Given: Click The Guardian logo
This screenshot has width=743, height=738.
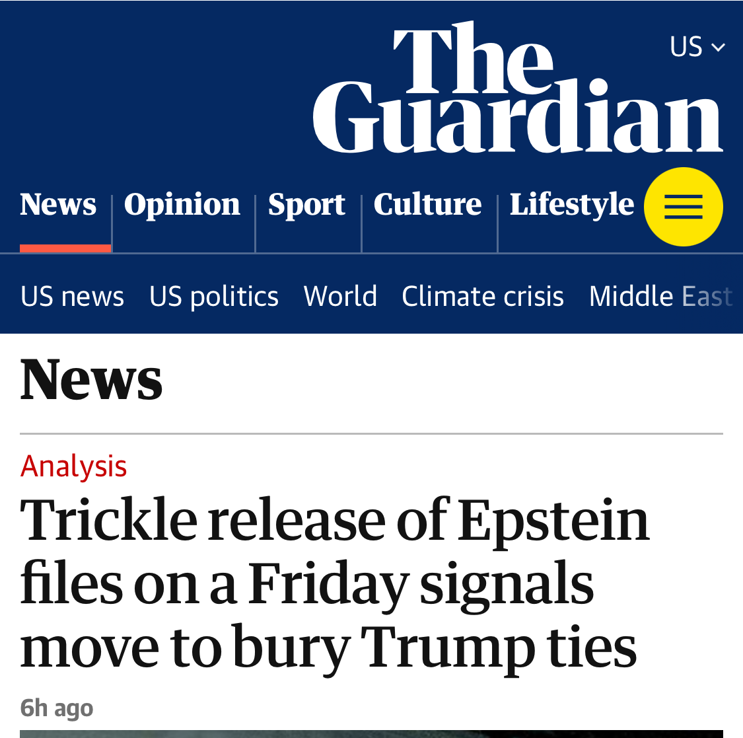Looking at the screenshot, I should click(518, 89).
